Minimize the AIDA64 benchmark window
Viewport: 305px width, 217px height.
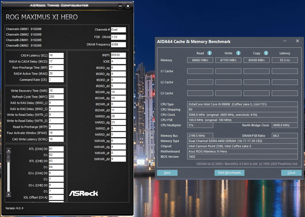click(285, 41)
